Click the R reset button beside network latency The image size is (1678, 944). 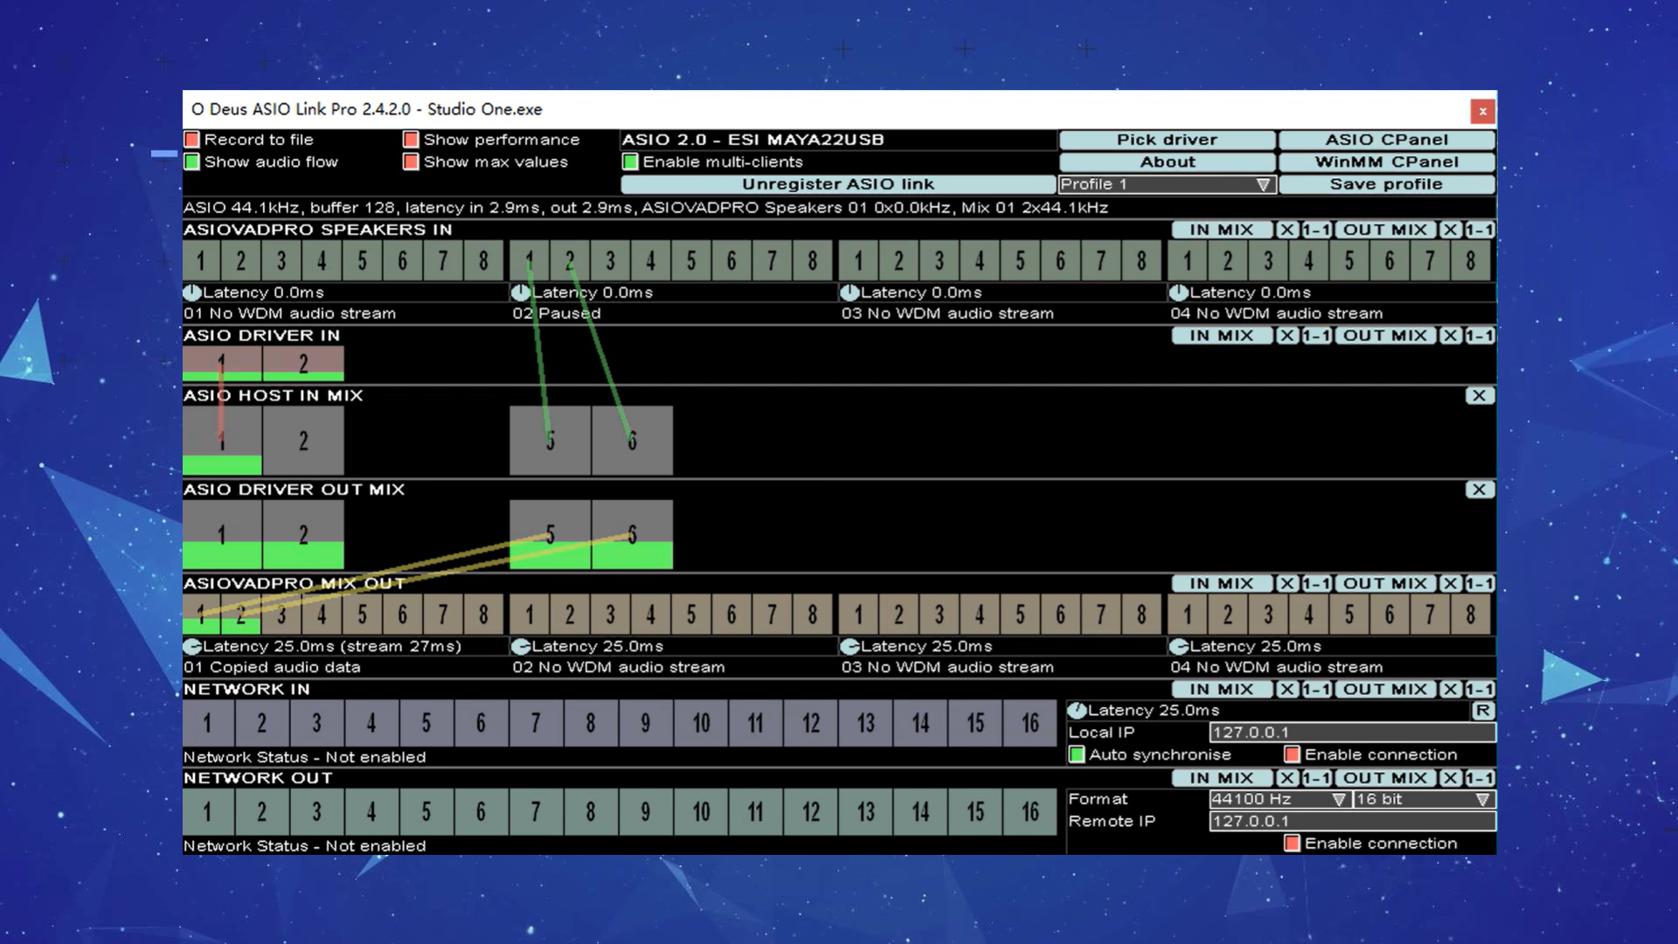1483,711
